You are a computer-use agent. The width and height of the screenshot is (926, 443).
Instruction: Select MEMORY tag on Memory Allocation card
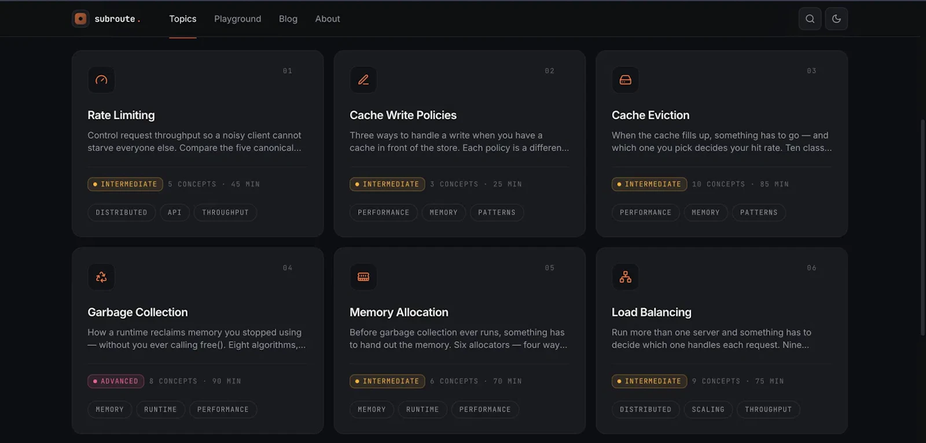(x=372, y=409)
